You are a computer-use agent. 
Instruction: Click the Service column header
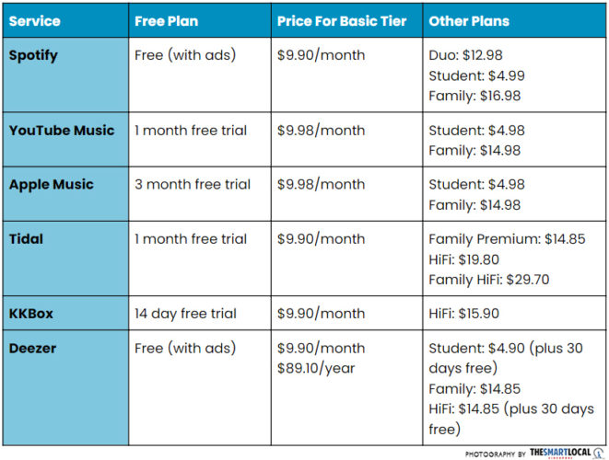[34, 20]
